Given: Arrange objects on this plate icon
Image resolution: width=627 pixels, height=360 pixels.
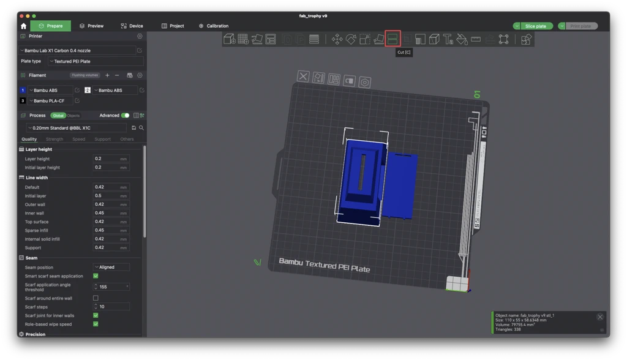Looking at the screenshot, I should pos(334,79).
